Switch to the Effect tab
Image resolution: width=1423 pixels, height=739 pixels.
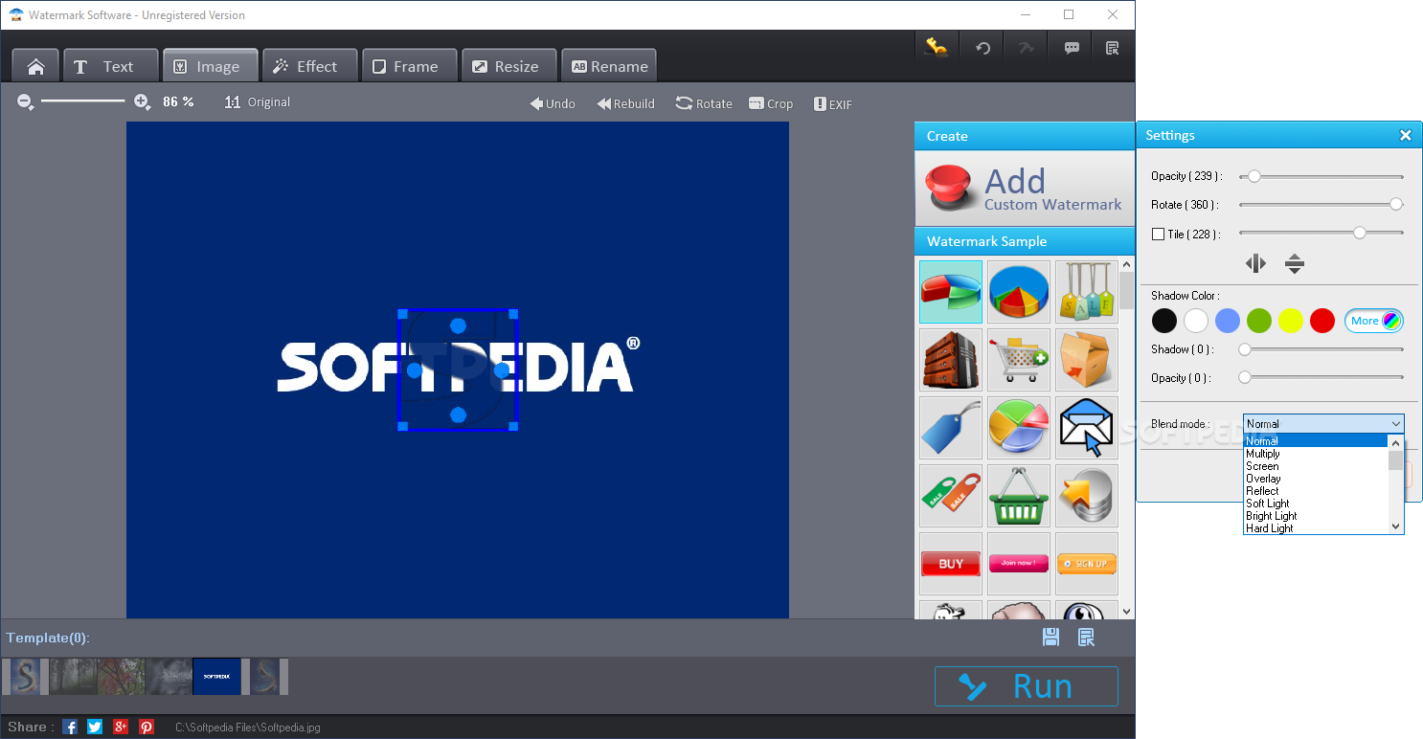point(310,66)
